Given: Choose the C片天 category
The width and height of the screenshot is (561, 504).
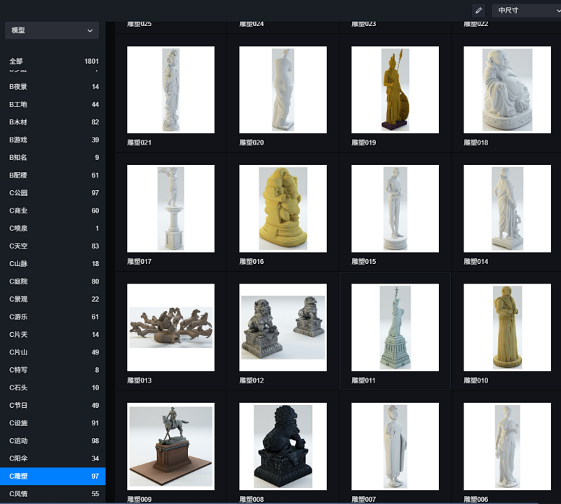Looking at the screenshot, I should tap(53, 335).
